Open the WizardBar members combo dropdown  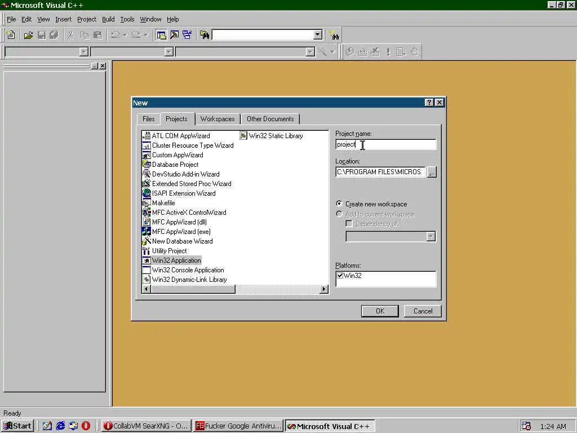coord(310,51)
